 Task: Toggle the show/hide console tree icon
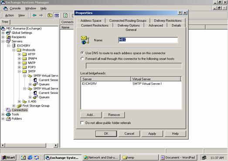pos(57,15)
